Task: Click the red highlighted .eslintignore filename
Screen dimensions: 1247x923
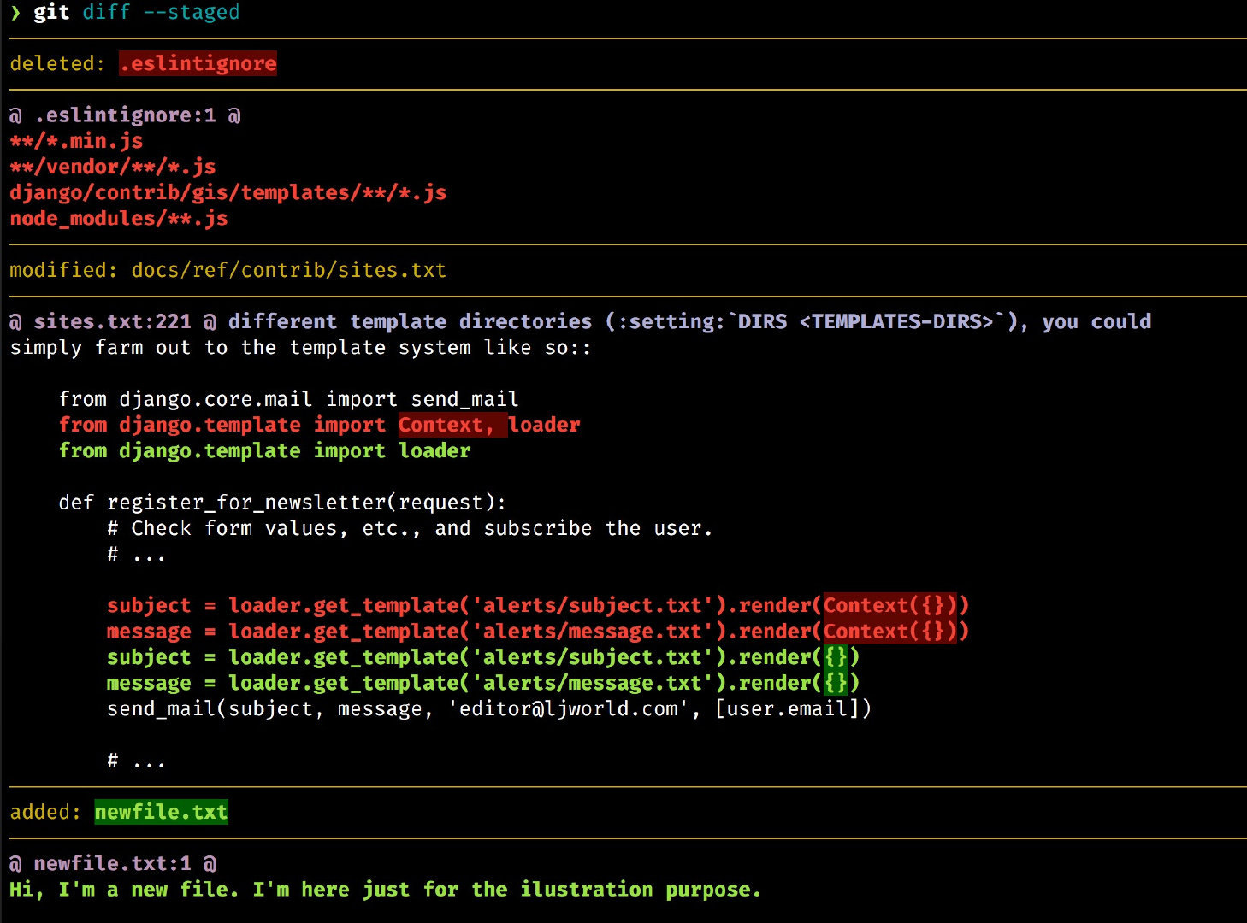Action: click(198, 63)
